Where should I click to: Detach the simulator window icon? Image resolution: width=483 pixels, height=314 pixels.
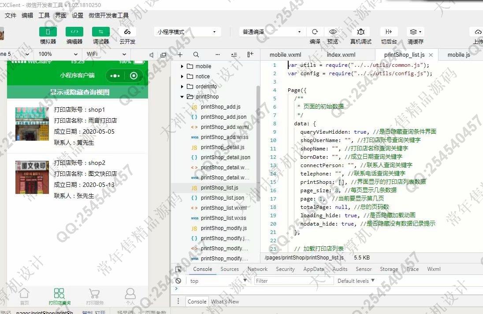(x=163, y=55)
